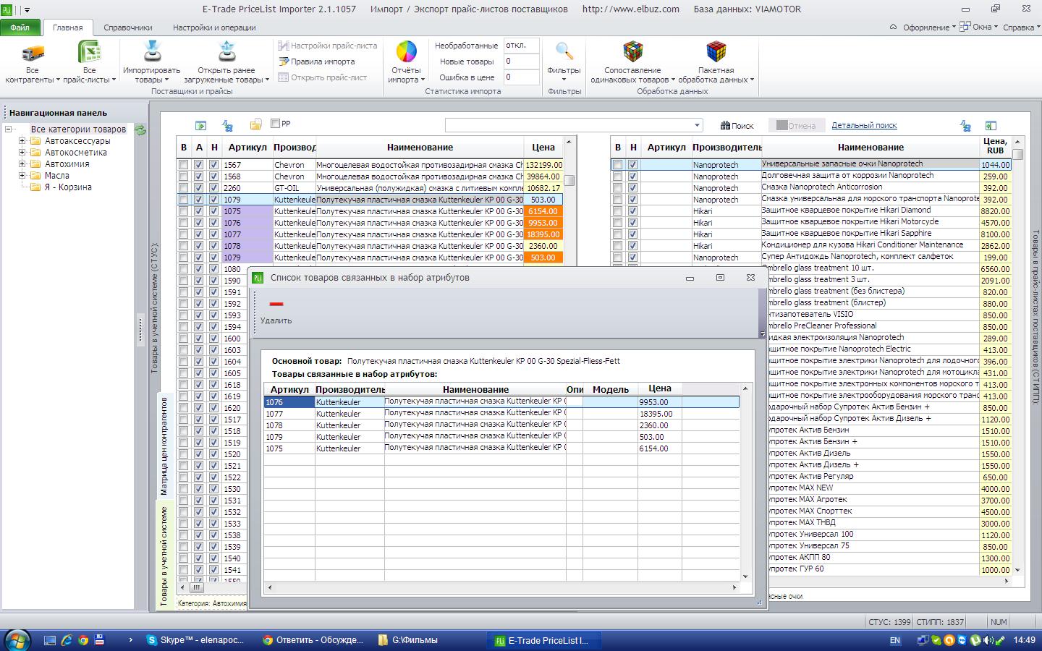Expand the Автоаксессуары category
1042x651 pixels.
(x=22, y=141)
